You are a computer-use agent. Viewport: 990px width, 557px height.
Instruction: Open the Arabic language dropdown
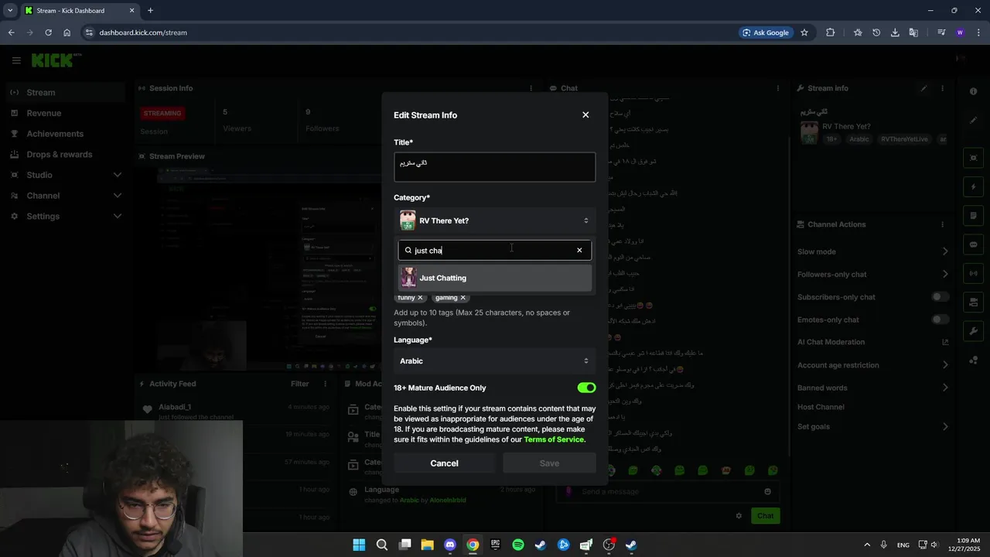pos(495,361)
